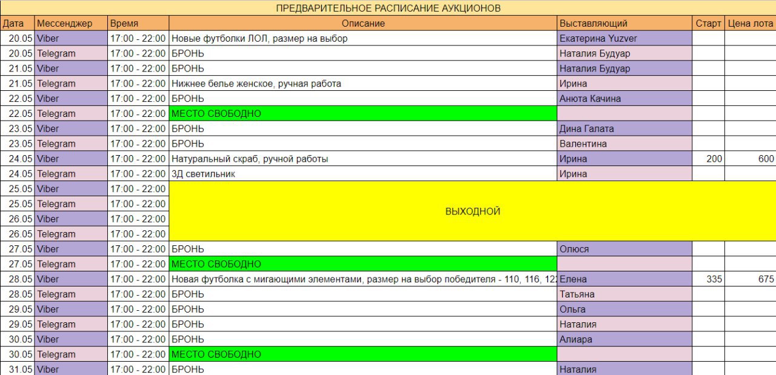Click the 3Д светильник cell
The width and height of the screenshot is (776, 375).
(363, 174)
